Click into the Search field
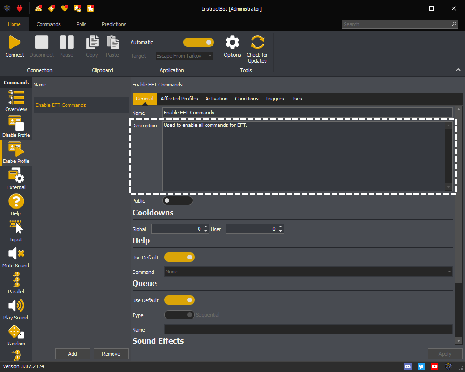 point(396,24)
